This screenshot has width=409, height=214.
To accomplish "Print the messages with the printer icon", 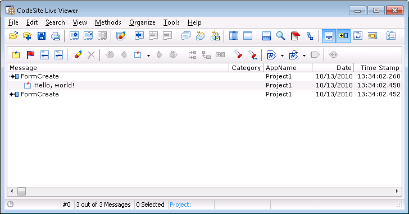I will tap(56, 36).
